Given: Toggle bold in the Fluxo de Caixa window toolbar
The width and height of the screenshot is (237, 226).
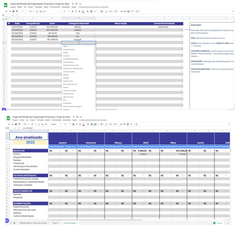Looking at the screenshot, I should tap(73, 124).
